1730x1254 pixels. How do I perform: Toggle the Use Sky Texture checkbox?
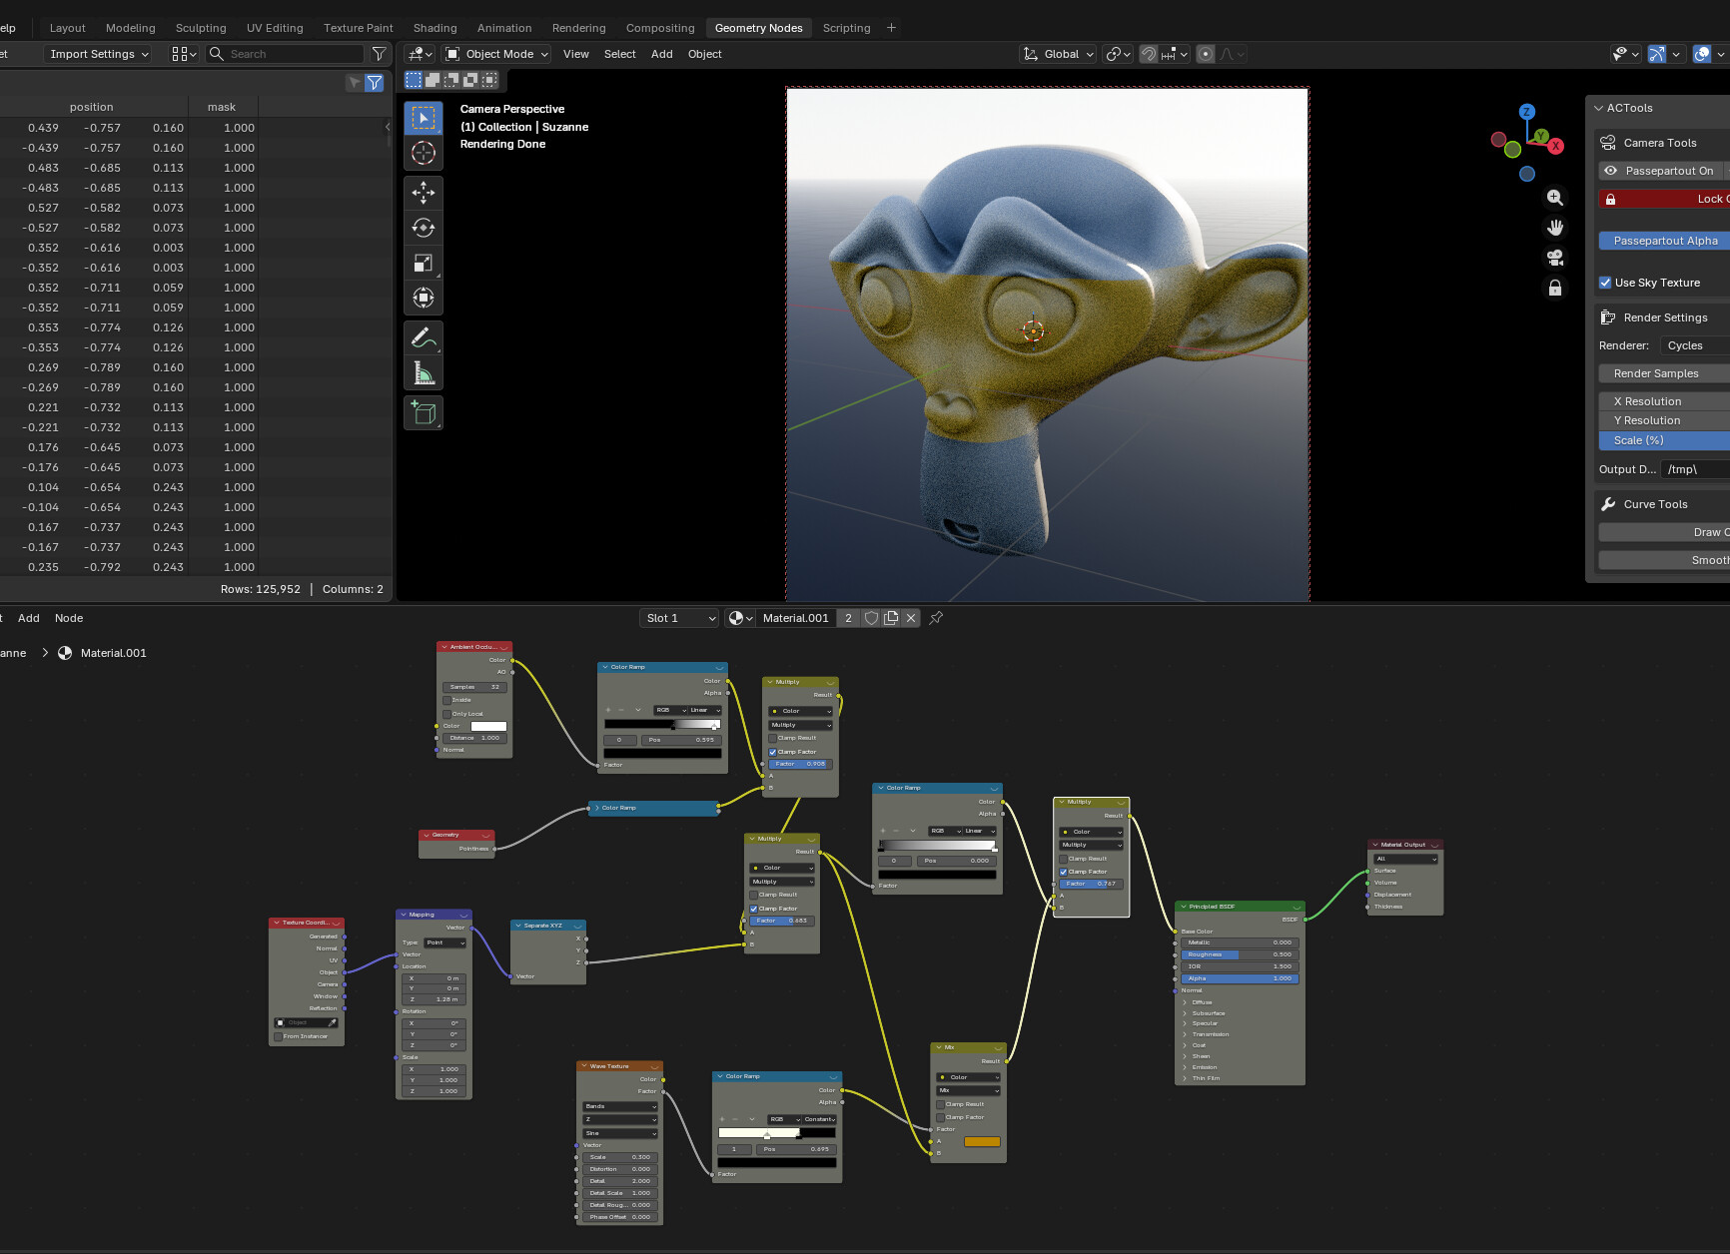1605,283
